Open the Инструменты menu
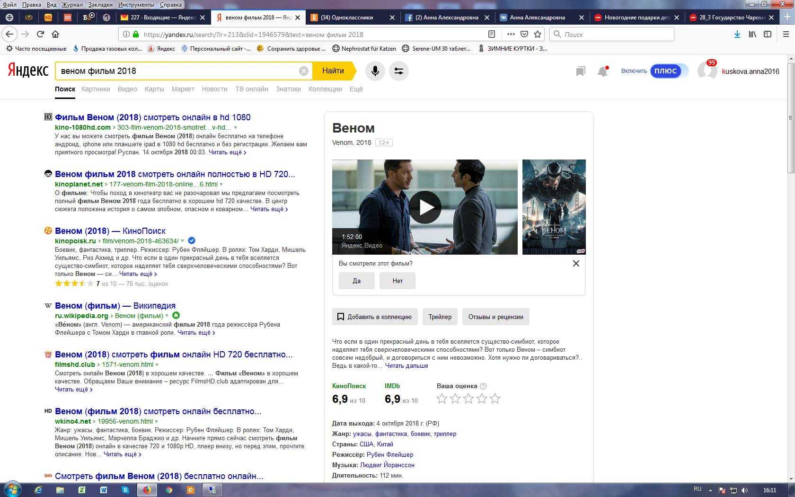This screenshot has height=497, width=795. coord(136,5)
